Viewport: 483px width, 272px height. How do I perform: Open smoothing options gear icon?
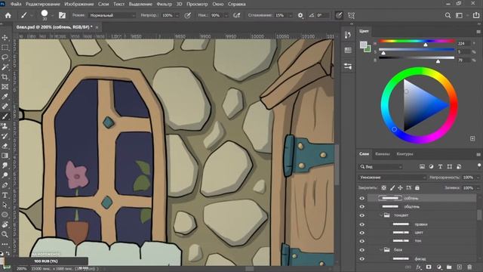[x=300, y=15]
